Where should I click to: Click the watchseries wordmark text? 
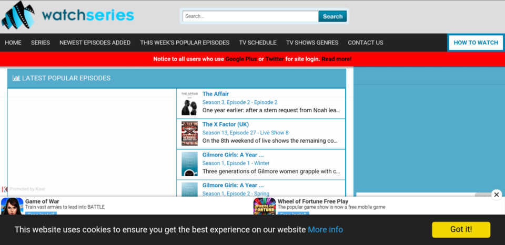point(88,15)
